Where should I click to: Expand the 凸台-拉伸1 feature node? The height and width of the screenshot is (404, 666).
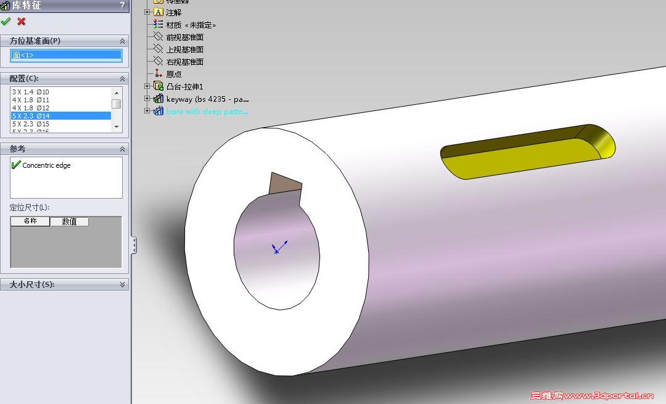click(x=147, y=86)
